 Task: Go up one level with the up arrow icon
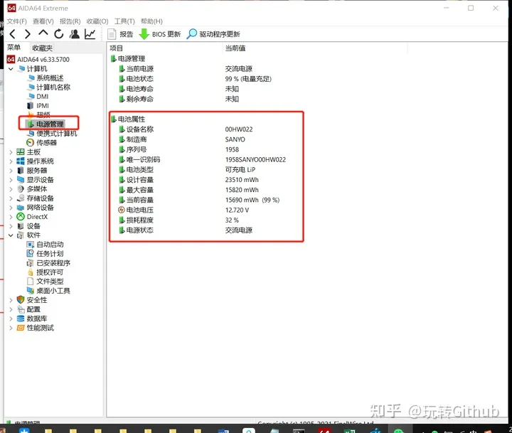click(43, 33)
